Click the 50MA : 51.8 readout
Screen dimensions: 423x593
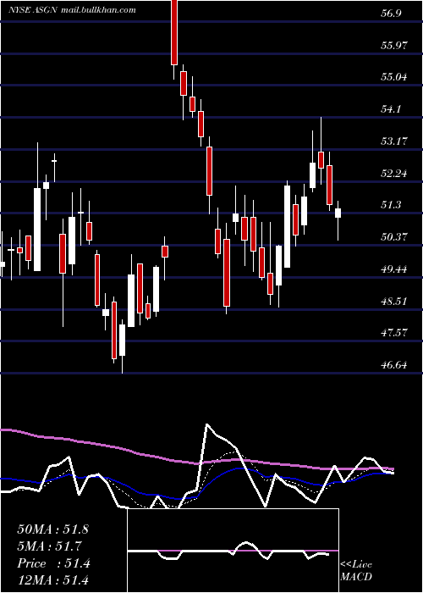tap(52, 529)
